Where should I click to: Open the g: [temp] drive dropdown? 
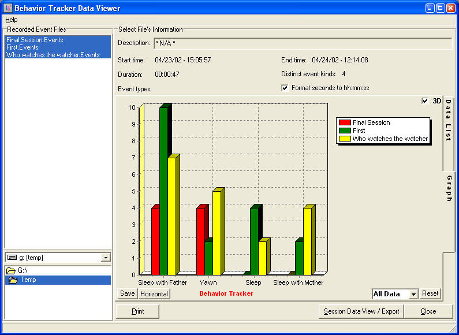point(106,258)
